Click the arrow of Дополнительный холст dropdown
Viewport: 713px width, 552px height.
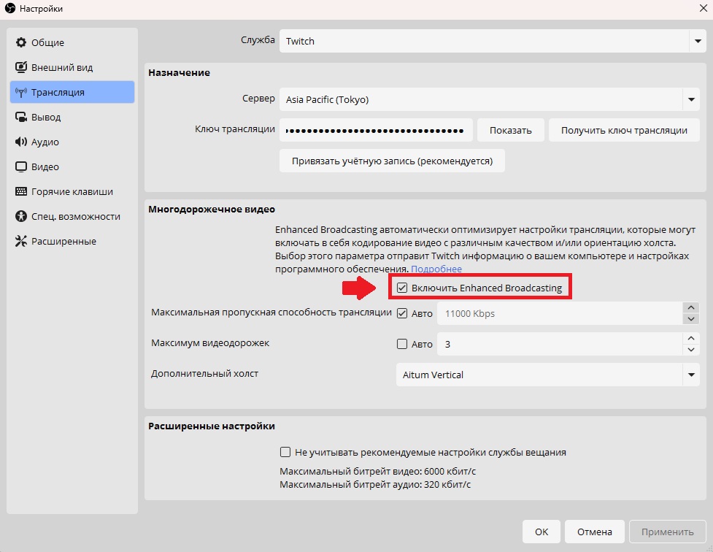click(x=691, y=375)
